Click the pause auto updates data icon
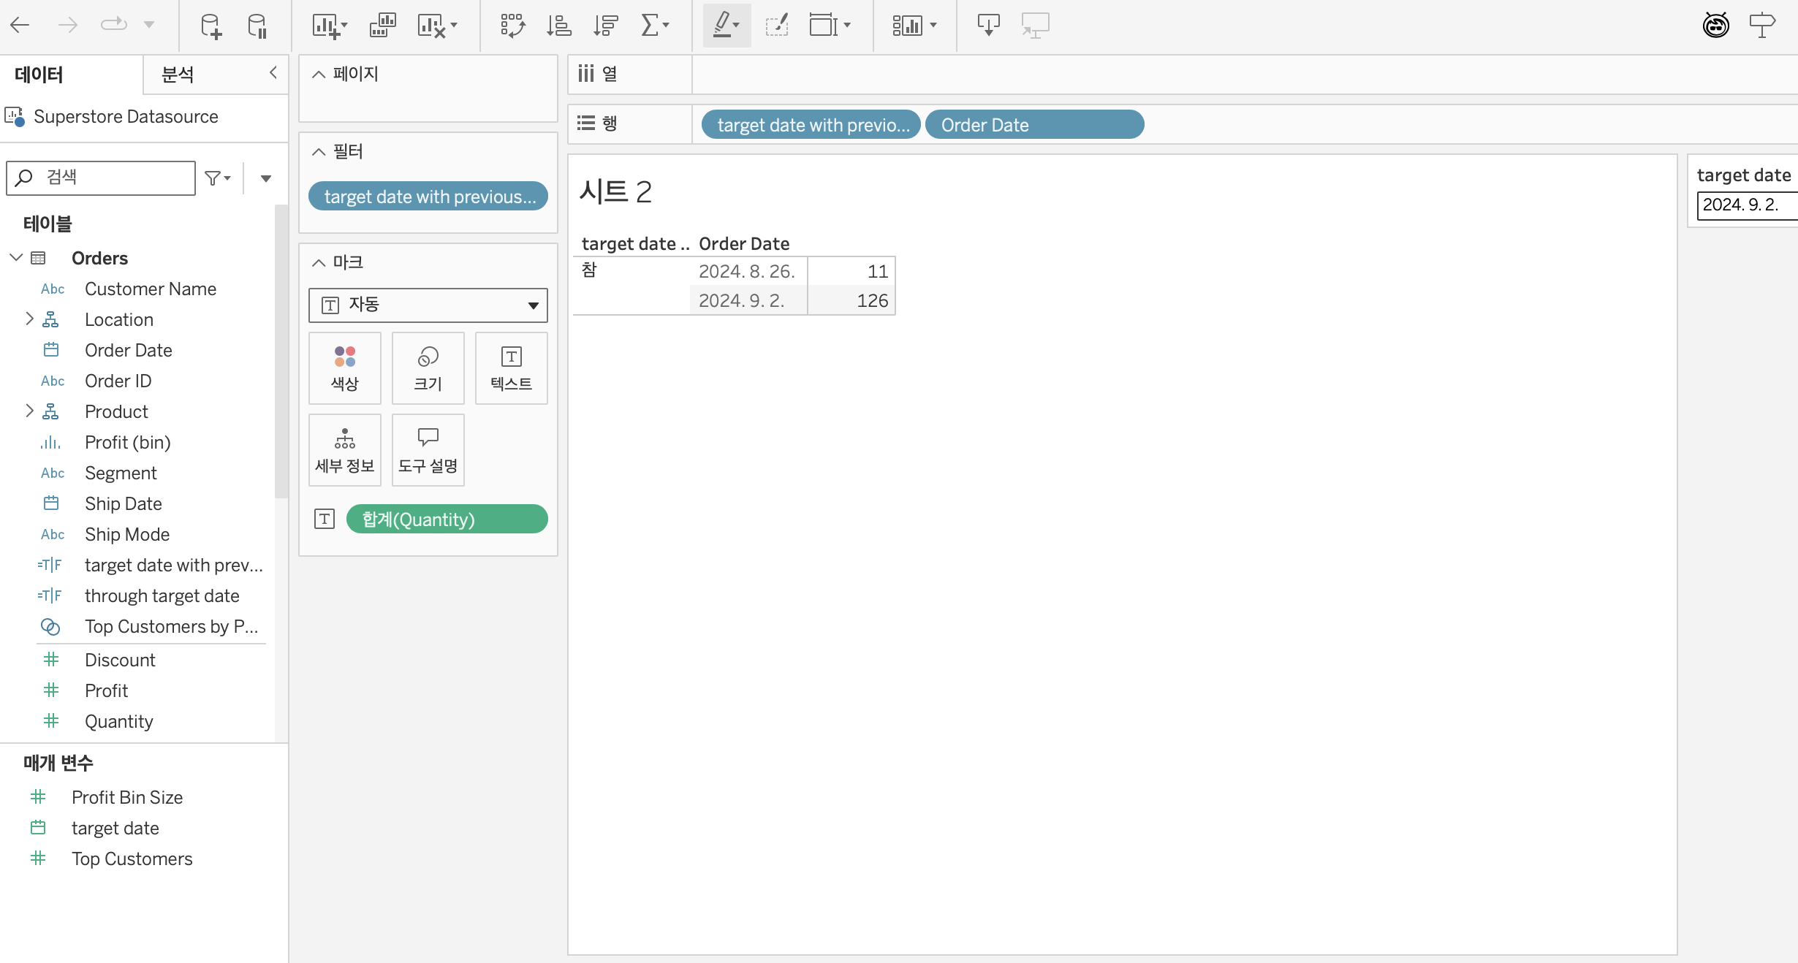Screen dimensions: 1798x963 pos(257,26)
